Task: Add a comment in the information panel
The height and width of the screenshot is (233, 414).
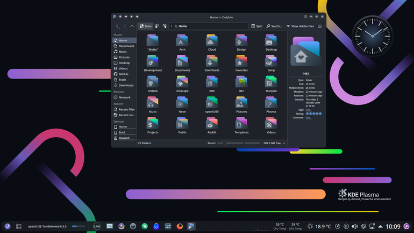Action: click(309, 117)
